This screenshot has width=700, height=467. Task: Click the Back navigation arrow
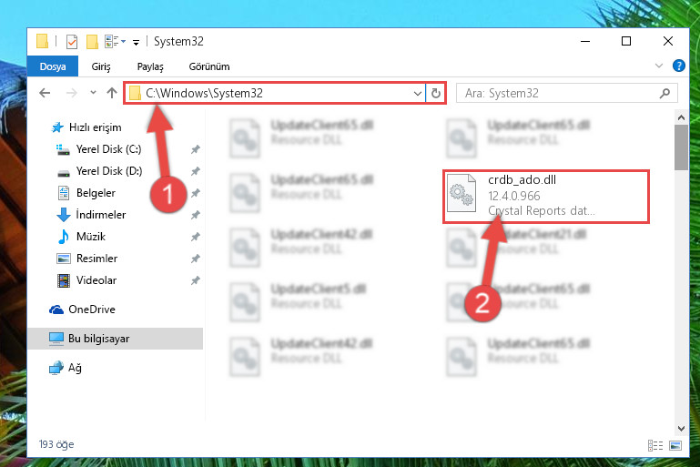point(45,93)
